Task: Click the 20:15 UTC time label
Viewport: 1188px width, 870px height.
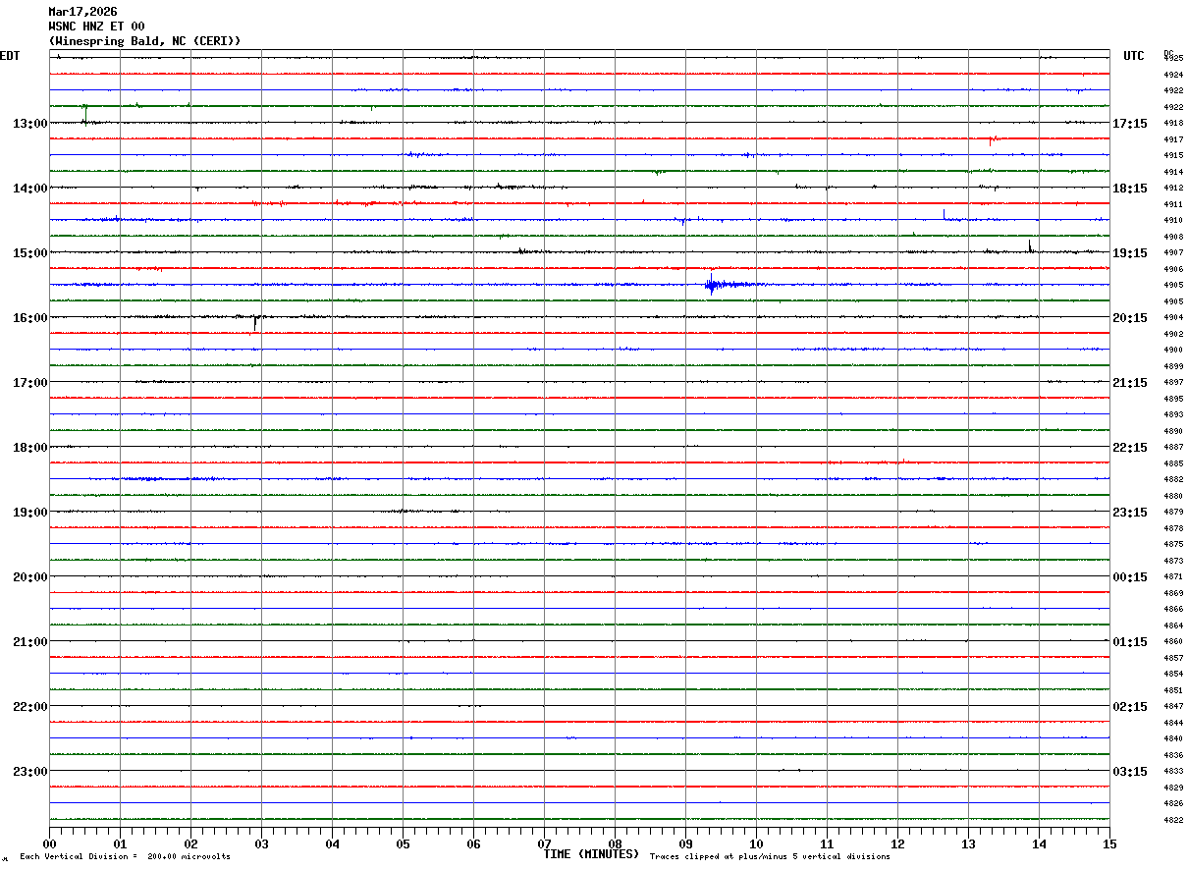Action: 1130,318
